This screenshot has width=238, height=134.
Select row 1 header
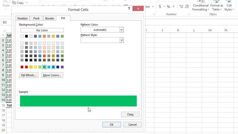[x=3, y=35]
